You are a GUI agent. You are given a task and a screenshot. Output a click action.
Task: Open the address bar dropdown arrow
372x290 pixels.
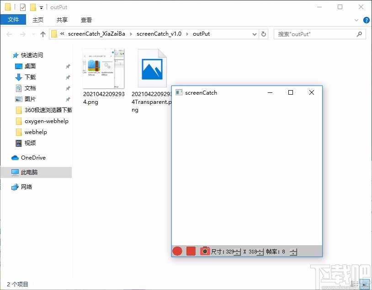coord(255,34)
